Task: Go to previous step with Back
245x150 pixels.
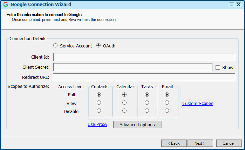Action: coord(174,143)
